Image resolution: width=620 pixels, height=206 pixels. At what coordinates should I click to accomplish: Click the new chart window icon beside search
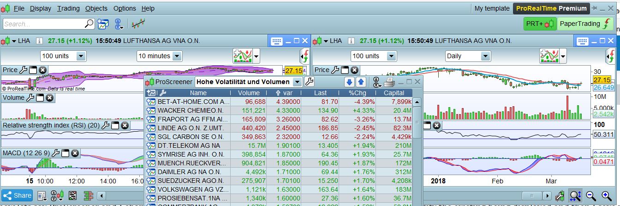pyautogui.click(x=102, y=24)
